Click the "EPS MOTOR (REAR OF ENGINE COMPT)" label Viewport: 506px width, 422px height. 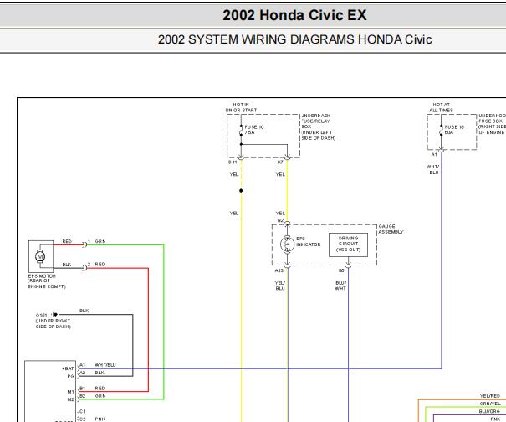(47, 281)
